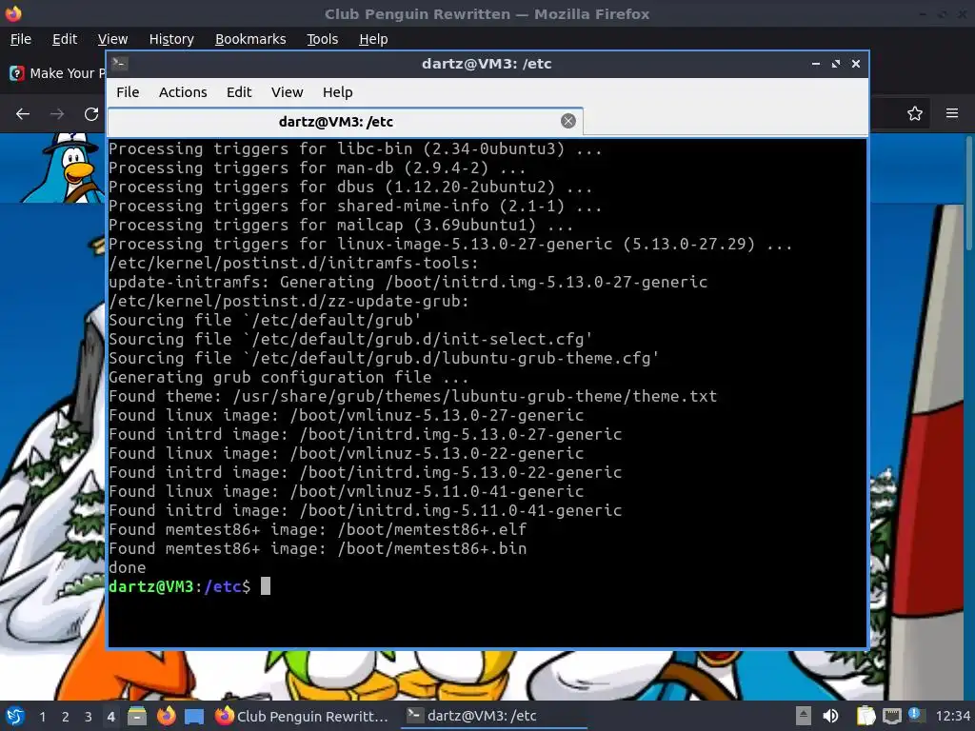Open Firefox Tools menu
The width and height of the screenshot is (975, 731).
point(322,39)
